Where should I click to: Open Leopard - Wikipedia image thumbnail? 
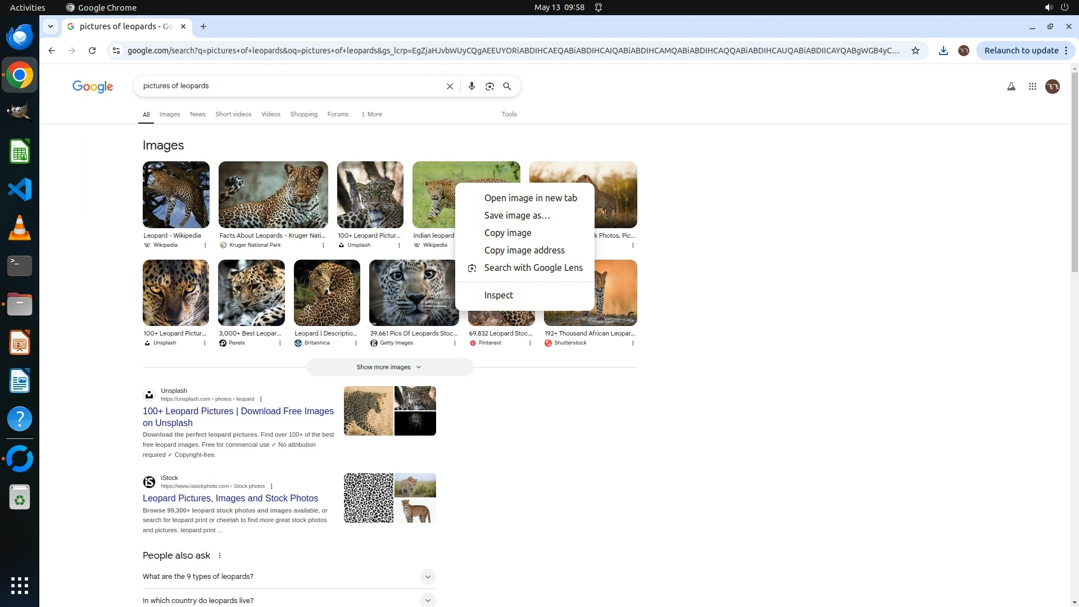[x=176, y=194]
